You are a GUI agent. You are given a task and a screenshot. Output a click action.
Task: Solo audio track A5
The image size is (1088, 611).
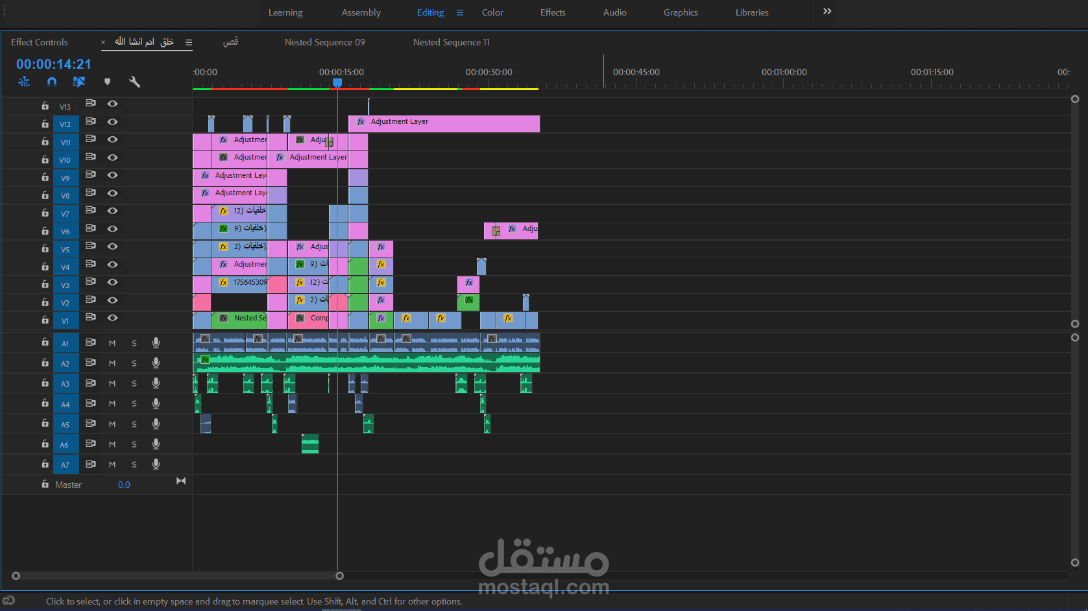134,424
